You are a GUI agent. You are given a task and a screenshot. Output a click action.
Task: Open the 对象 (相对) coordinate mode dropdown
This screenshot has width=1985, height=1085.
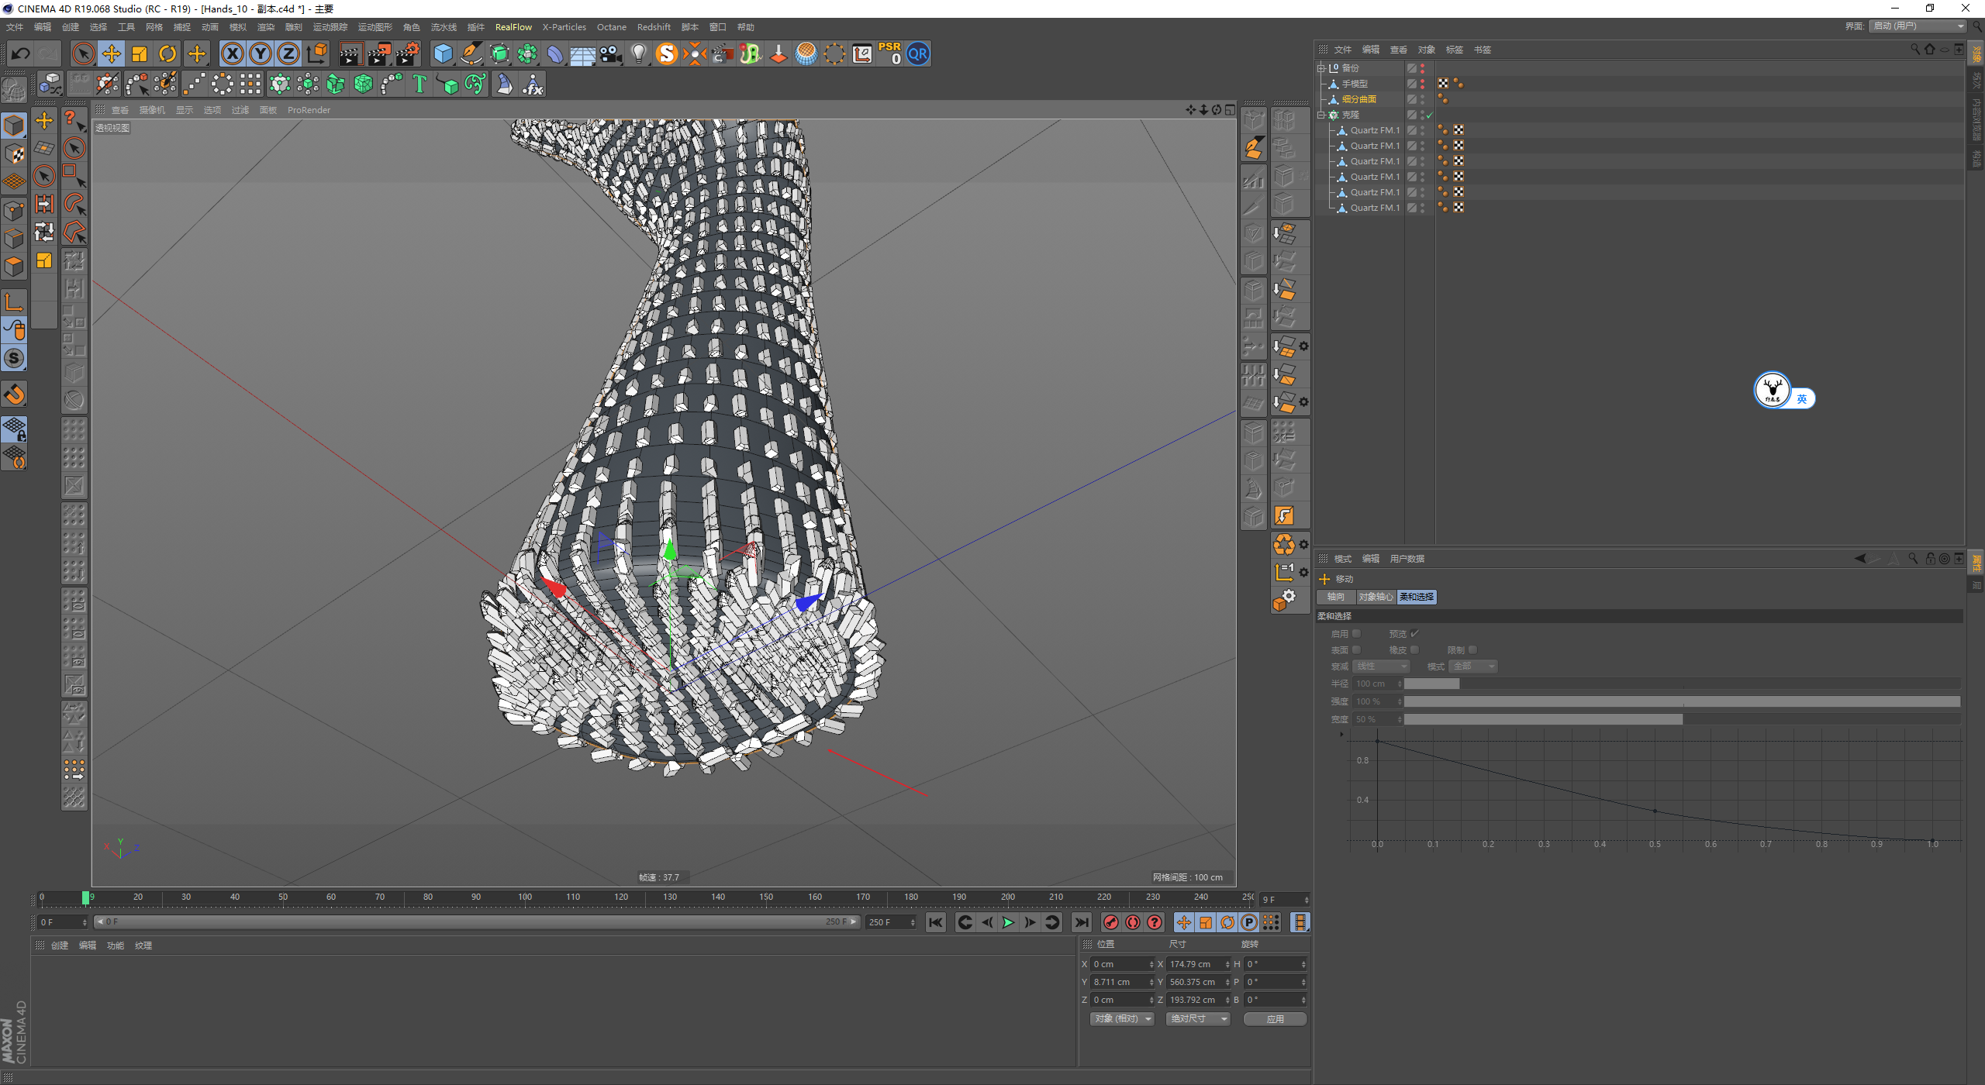click(x=1122, y=1018)
